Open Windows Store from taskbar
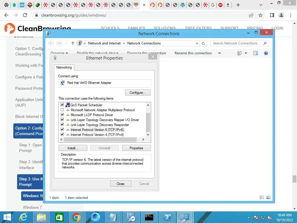The height and width of the screenshot is (223, 297). 59,217
